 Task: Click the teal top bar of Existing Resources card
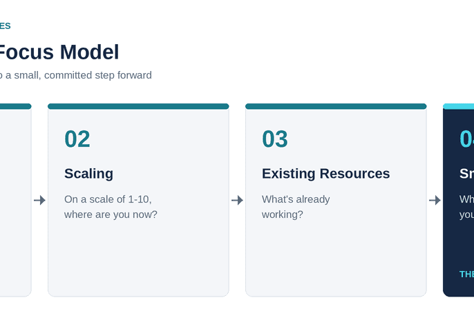(x=336, y=106)
